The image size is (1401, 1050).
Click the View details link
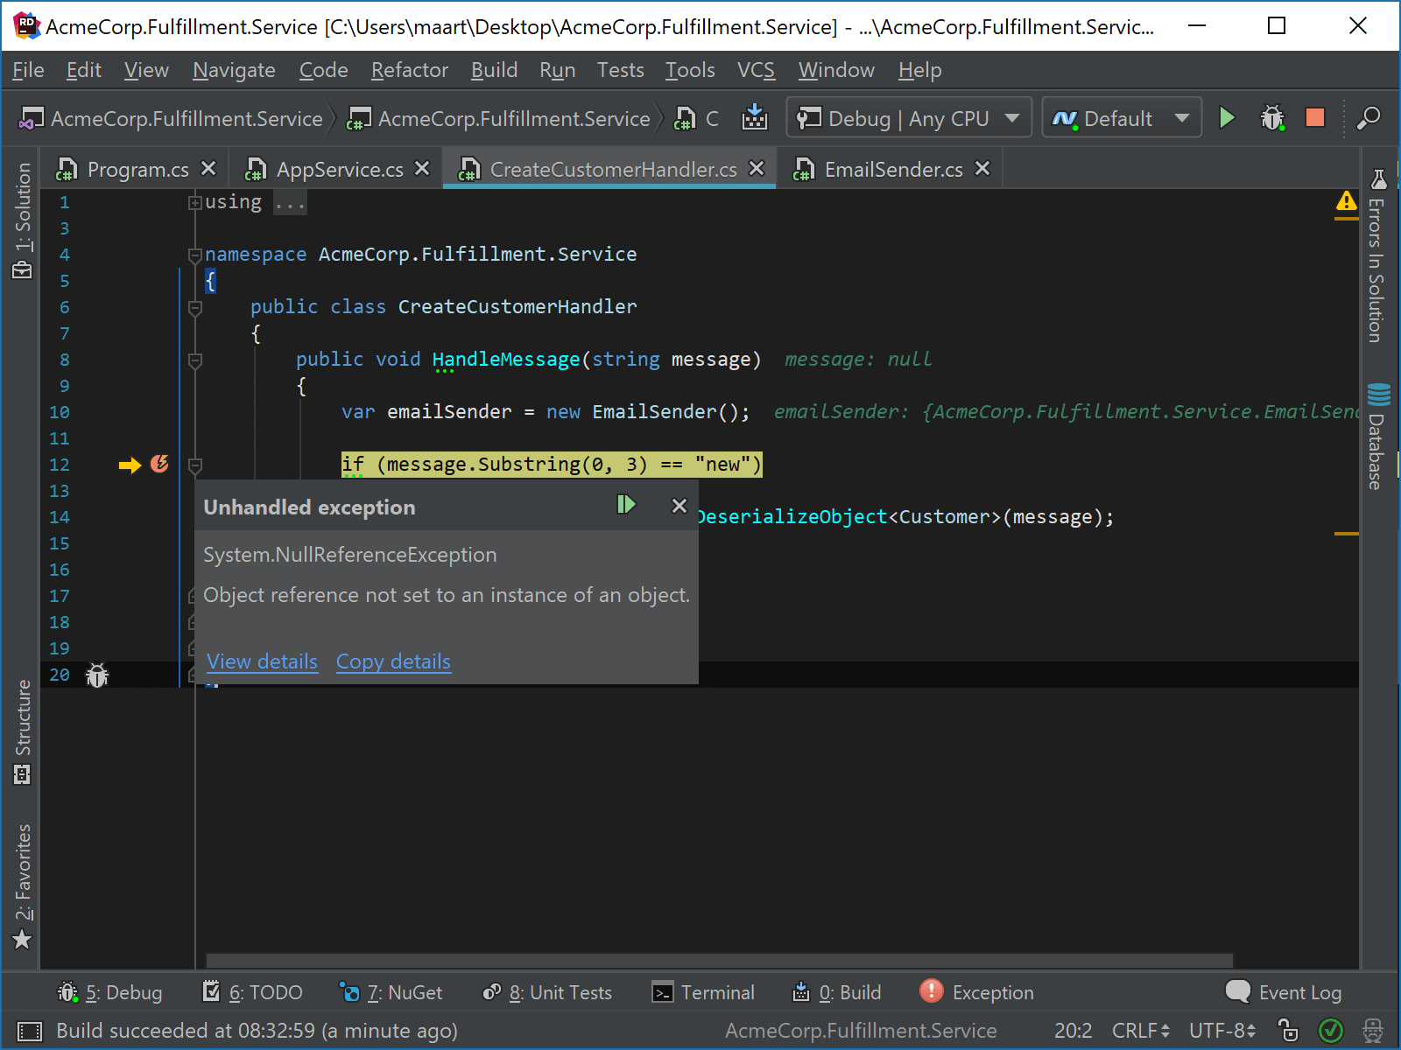pos(262,661)
